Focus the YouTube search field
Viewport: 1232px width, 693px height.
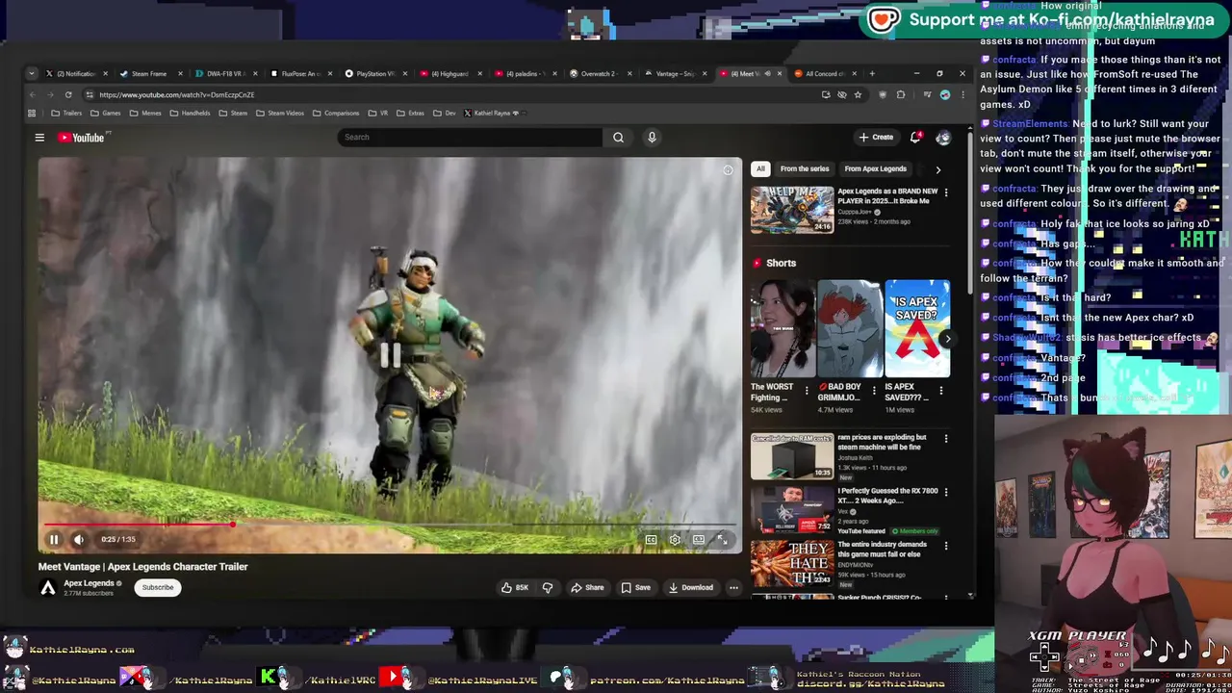point(470,137)
